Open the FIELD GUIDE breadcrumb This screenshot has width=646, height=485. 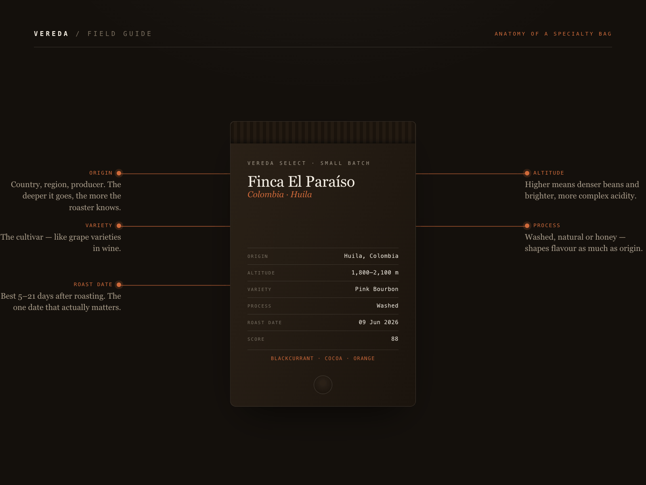pyautogui.click(x=120, y=34)
